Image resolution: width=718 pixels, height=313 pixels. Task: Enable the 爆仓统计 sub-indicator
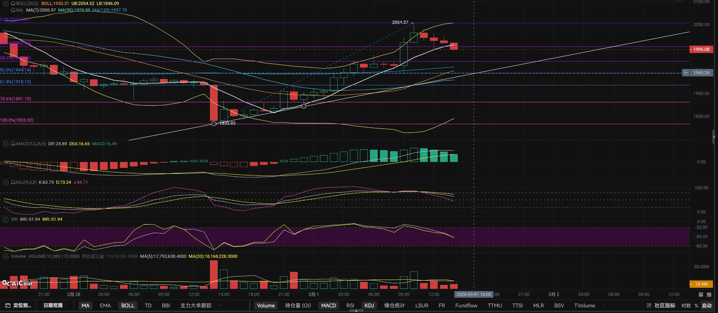tap(394, 306)
